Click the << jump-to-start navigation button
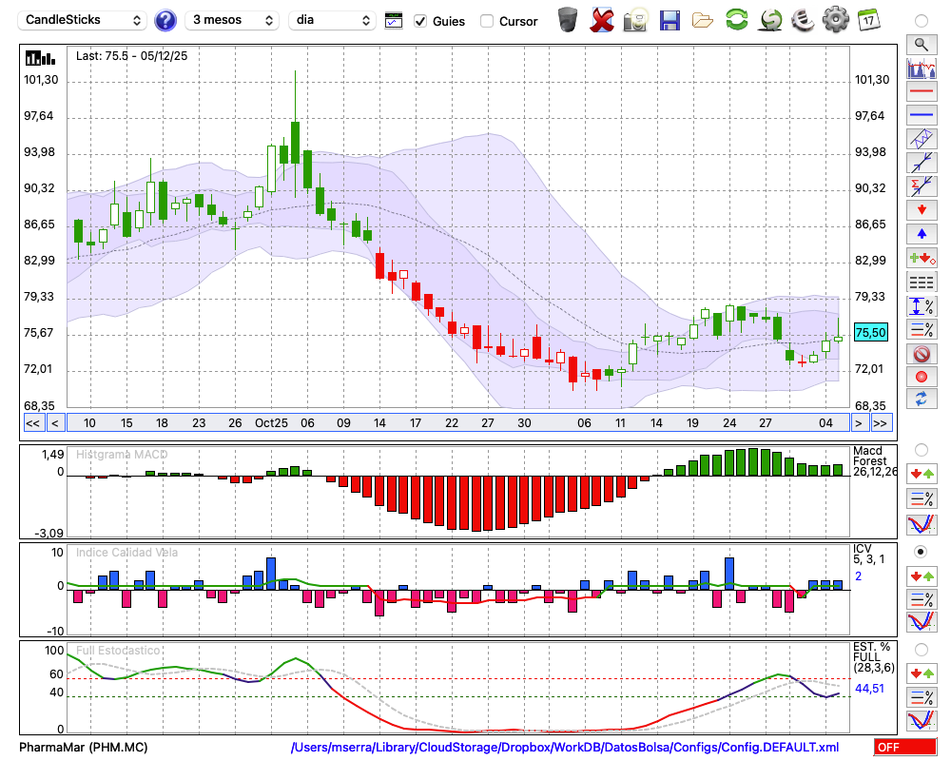The width and height of the screenshot is (951, 761). pos(32,423)
